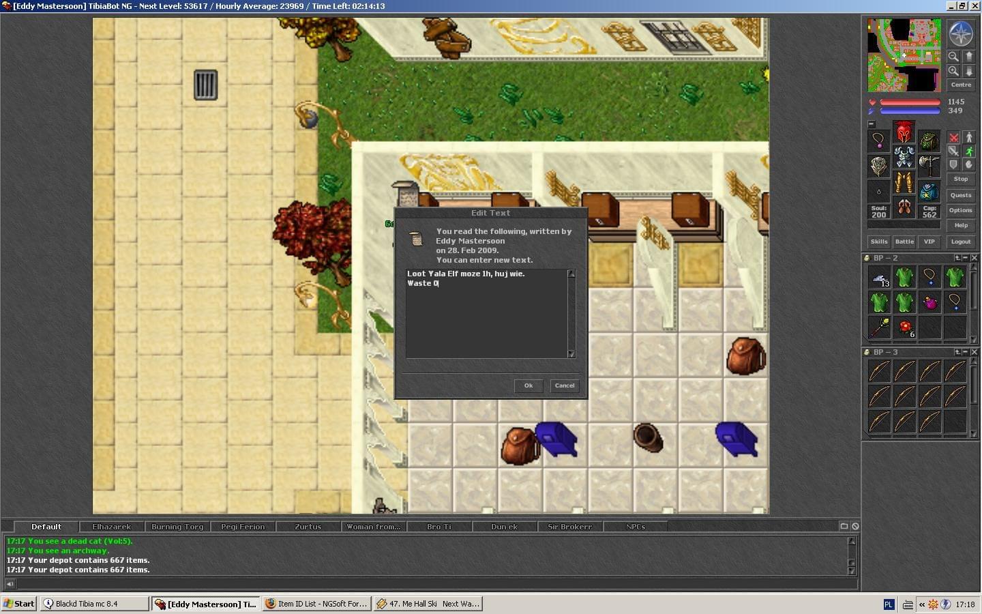
Task: Click the chat message input field
Action: click(436, 584)
